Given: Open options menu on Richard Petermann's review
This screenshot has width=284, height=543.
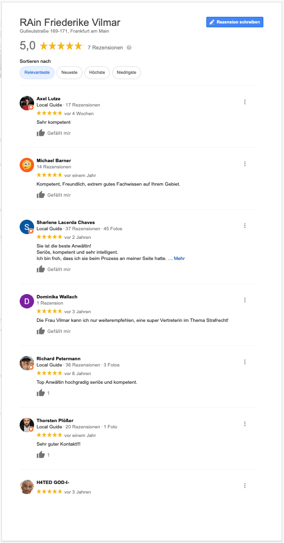Looking at the screenshot, I should 245,362.
